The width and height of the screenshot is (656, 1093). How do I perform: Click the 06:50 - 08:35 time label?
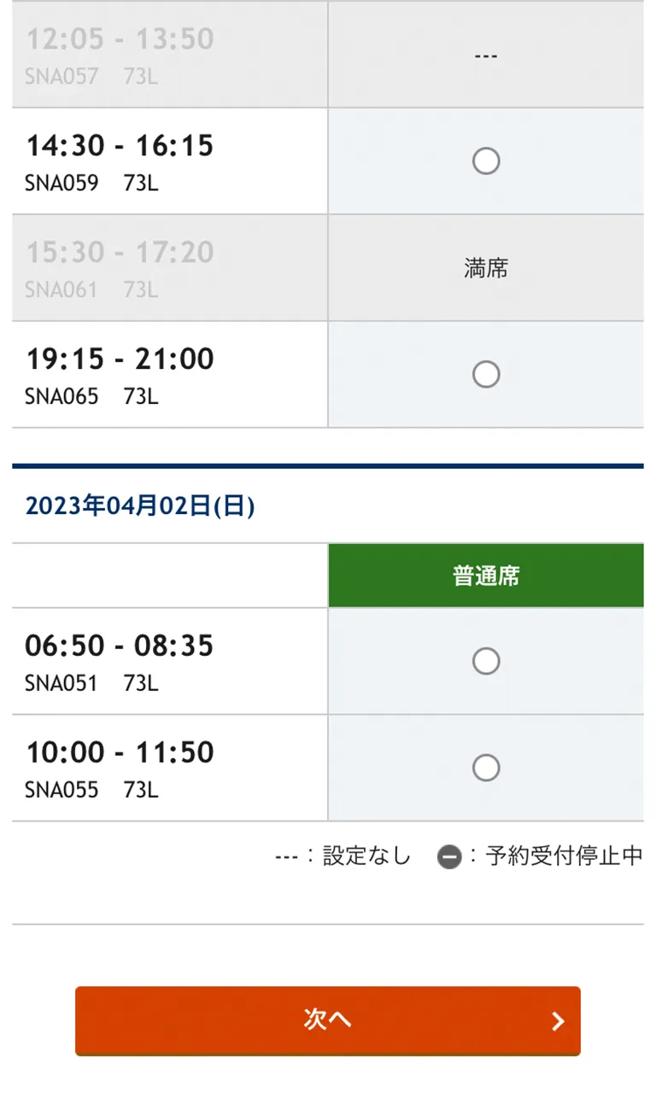pos(119,646)
